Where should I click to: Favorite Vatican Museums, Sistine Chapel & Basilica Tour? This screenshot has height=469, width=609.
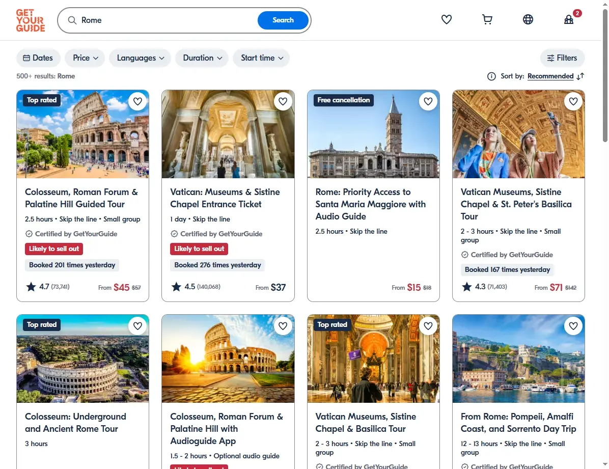[x=428, y=326]
